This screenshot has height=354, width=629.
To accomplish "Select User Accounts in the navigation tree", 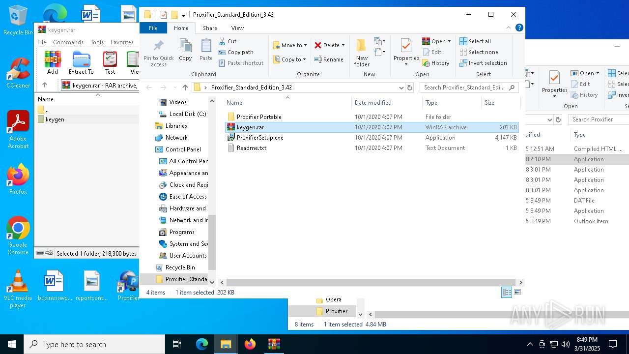I will coord(183,256).
